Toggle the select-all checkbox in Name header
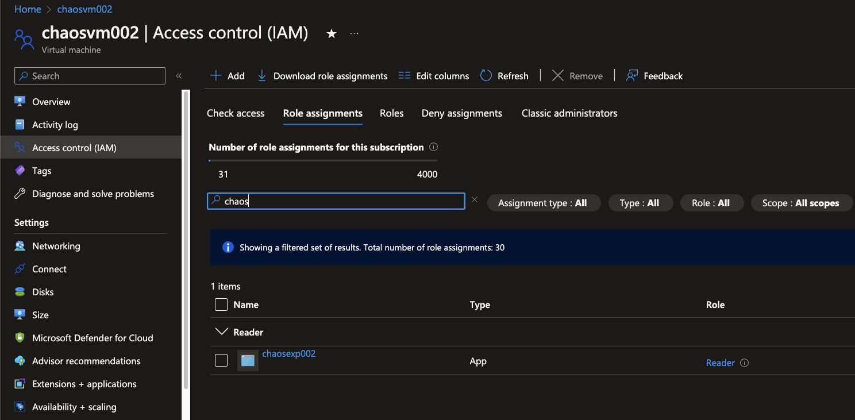Viewport: 855px width, 420px height. 221,305
